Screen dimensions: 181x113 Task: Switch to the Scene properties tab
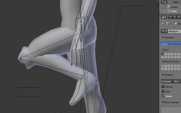[x=175, y=17]
